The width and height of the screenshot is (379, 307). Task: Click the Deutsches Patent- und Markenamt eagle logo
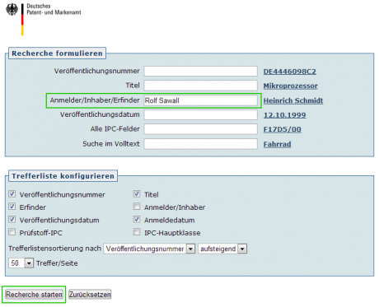point(12,10)
